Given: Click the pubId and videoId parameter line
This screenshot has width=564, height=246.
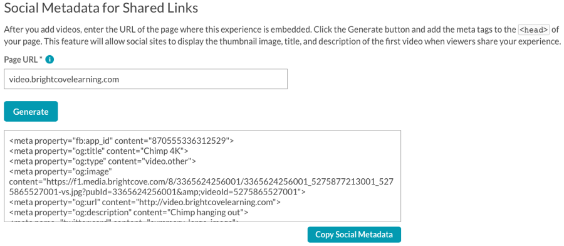Looking at the screenshot, I should tap(157, 191).
